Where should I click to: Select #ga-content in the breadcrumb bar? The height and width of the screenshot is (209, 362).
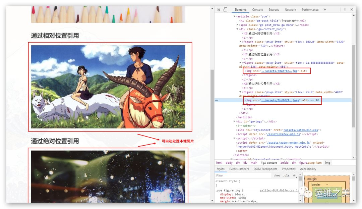pos(269,163)
